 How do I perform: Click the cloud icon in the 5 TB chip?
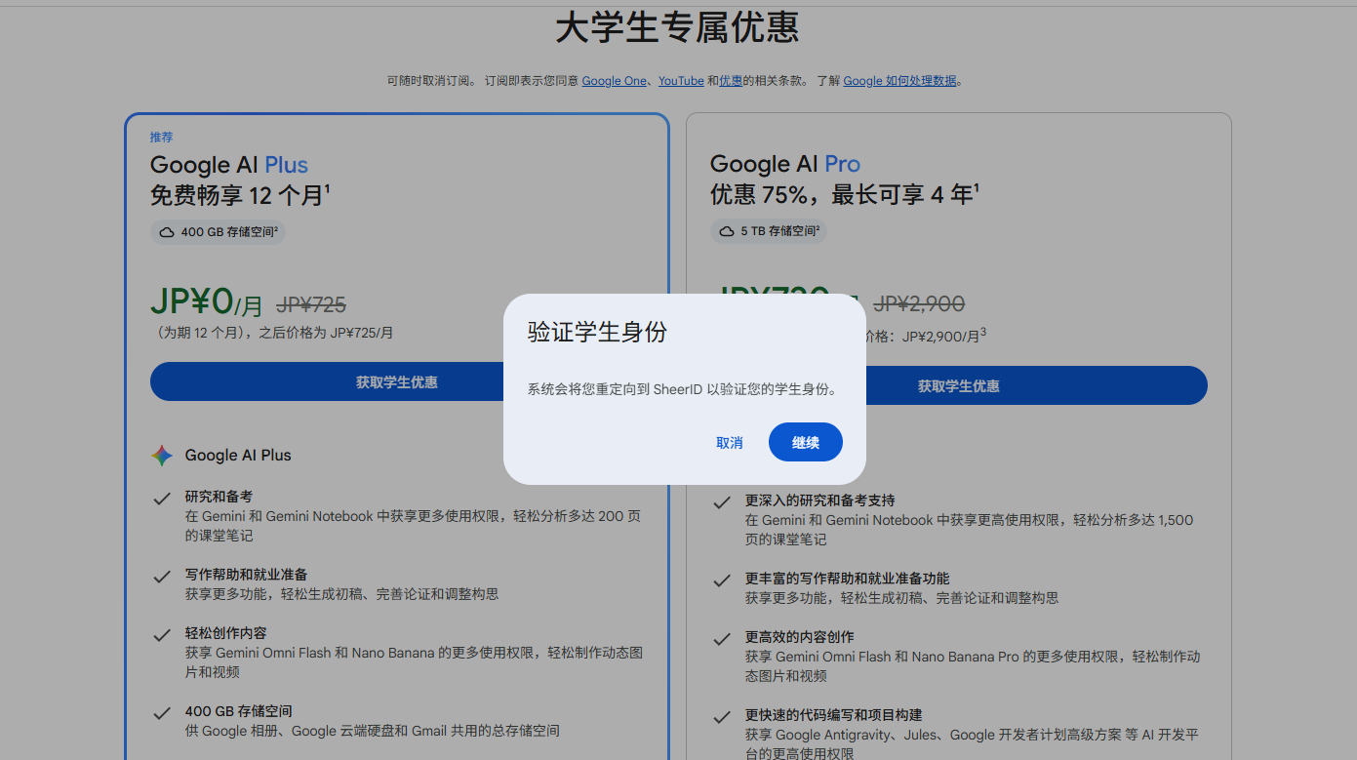[x=727, y=232]
